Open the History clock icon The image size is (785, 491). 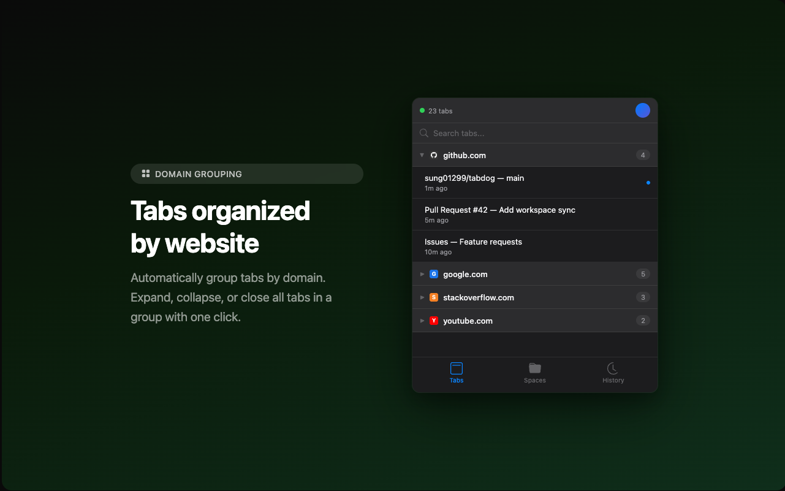click(x=612, y=368)
